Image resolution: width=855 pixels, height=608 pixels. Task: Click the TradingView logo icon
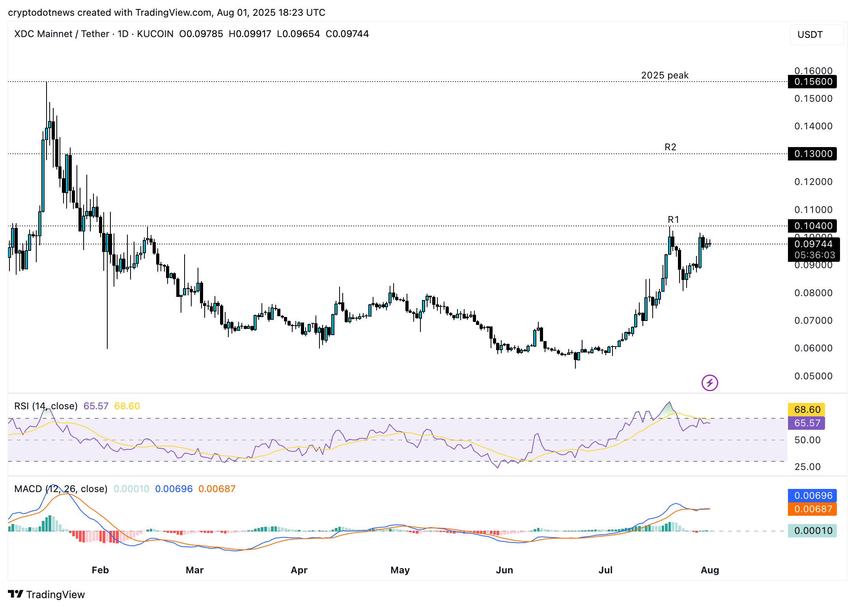point(16,594)
